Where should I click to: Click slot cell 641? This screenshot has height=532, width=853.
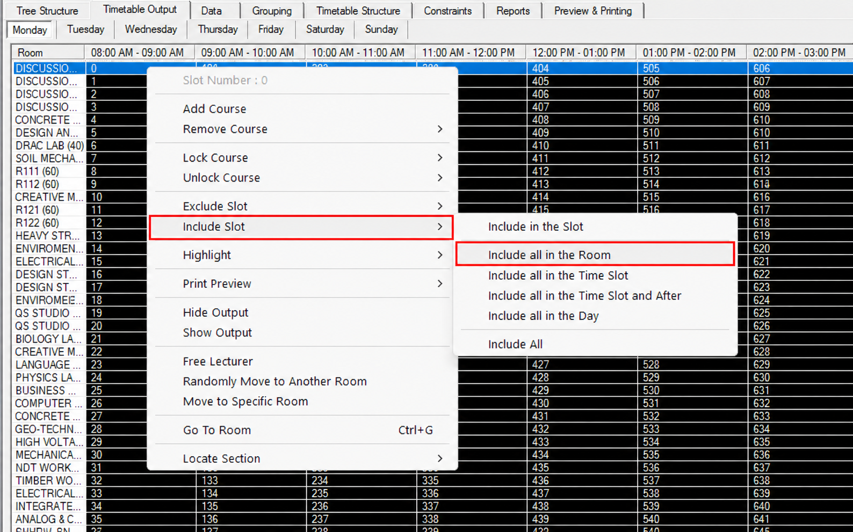click(800, 519)
